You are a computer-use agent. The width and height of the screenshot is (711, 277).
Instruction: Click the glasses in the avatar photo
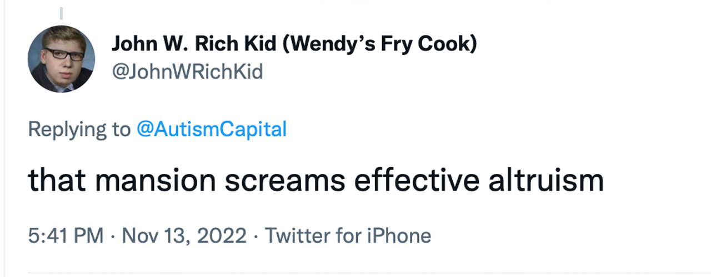pos(63,54)
